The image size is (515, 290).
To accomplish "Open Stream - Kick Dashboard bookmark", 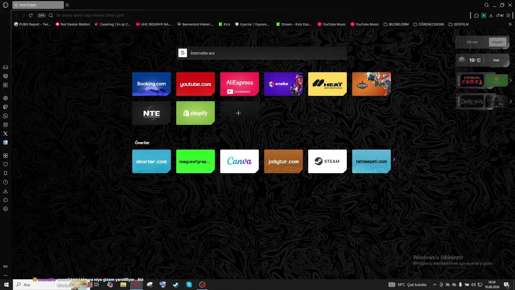I will point(294,24).
